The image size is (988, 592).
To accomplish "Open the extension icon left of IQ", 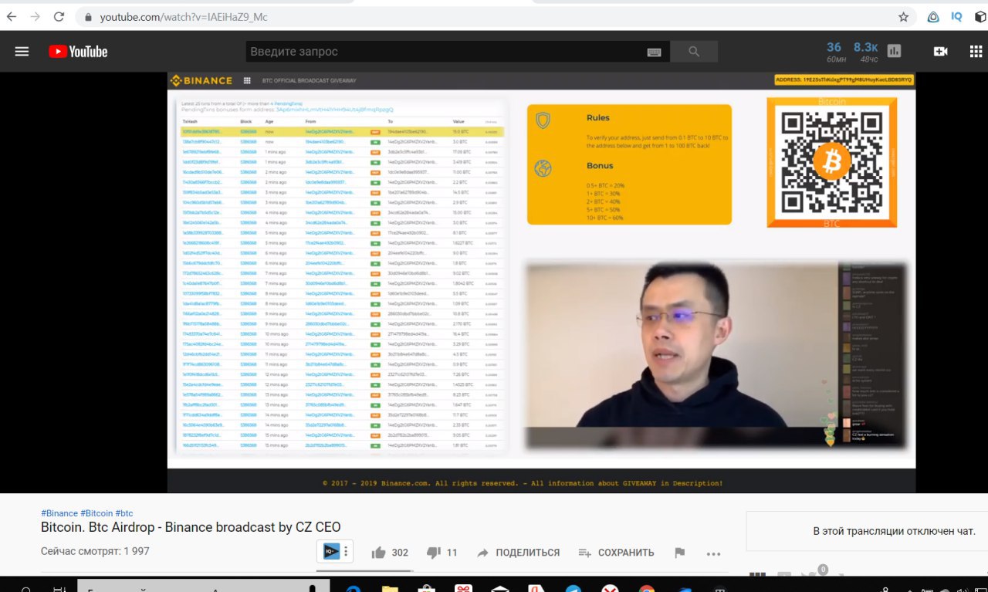I will (933, 16).
